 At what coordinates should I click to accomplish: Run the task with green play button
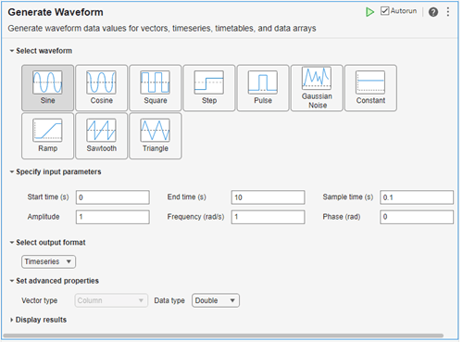[x=369, y=12]
